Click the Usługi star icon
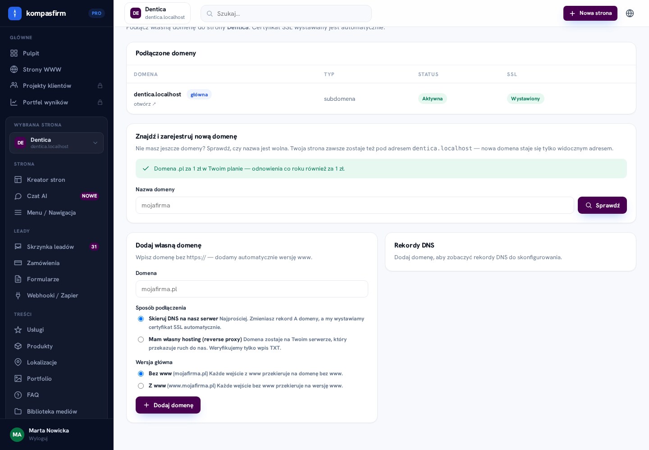 click(x=18, y=330)
